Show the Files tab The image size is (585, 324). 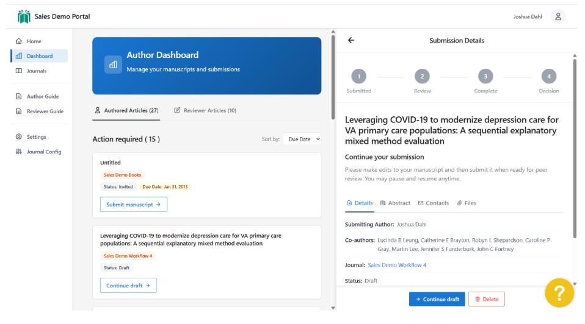click(x=466, y=203)
